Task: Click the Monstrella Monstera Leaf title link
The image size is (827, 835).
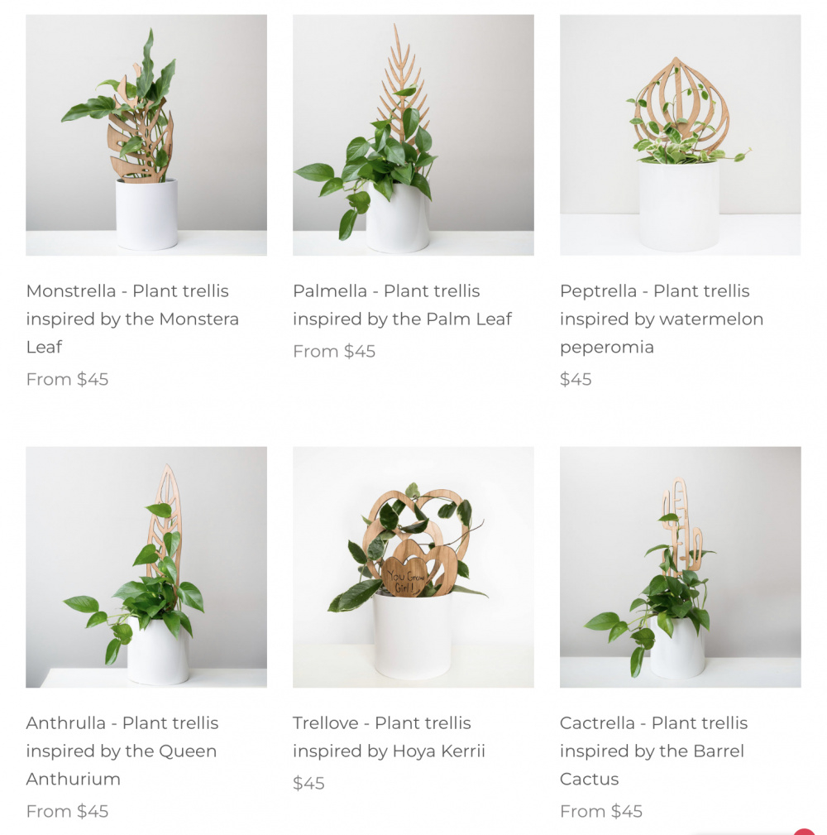Action: coord(132,319)
